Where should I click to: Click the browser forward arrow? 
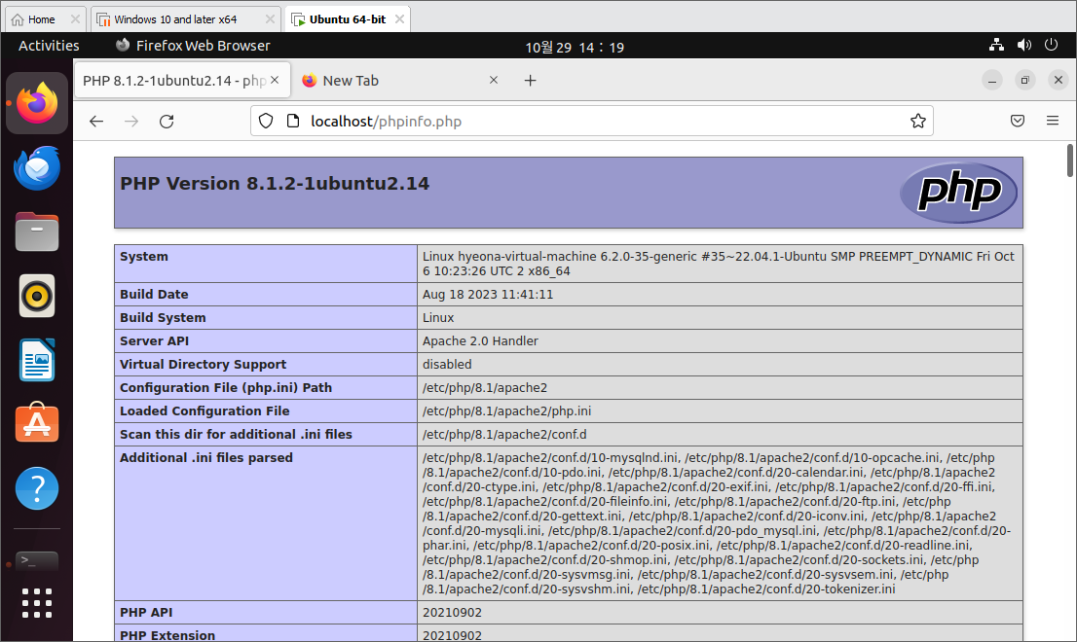[x=131, y=122]
